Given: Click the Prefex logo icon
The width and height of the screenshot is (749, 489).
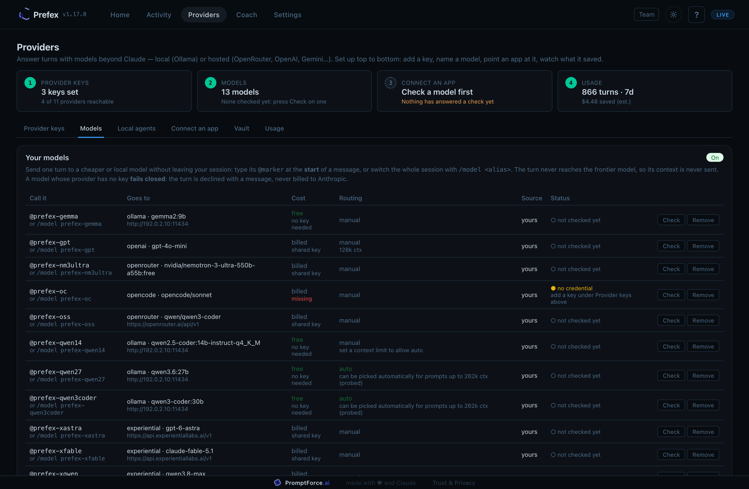Looking at the screenshot, I should point(24,14).
